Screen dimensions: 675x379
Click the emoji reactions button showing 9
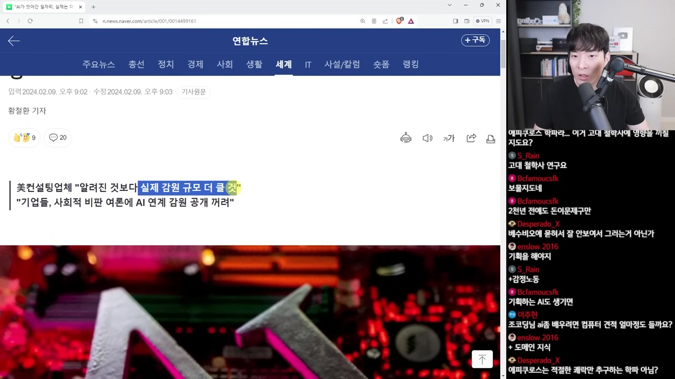(x=24, y=137)
